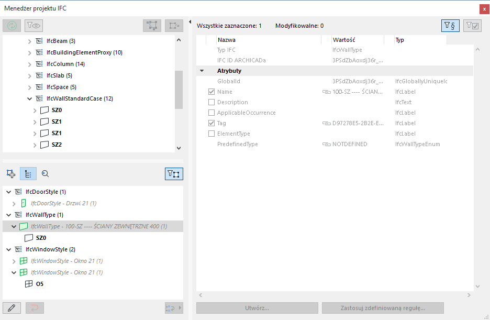Click the pencil edit button

(x=12, y=308)
